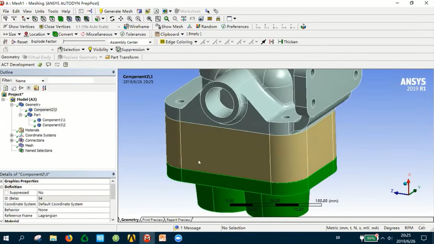Click the folder icon in Outline toolbar

coord(36,88)
